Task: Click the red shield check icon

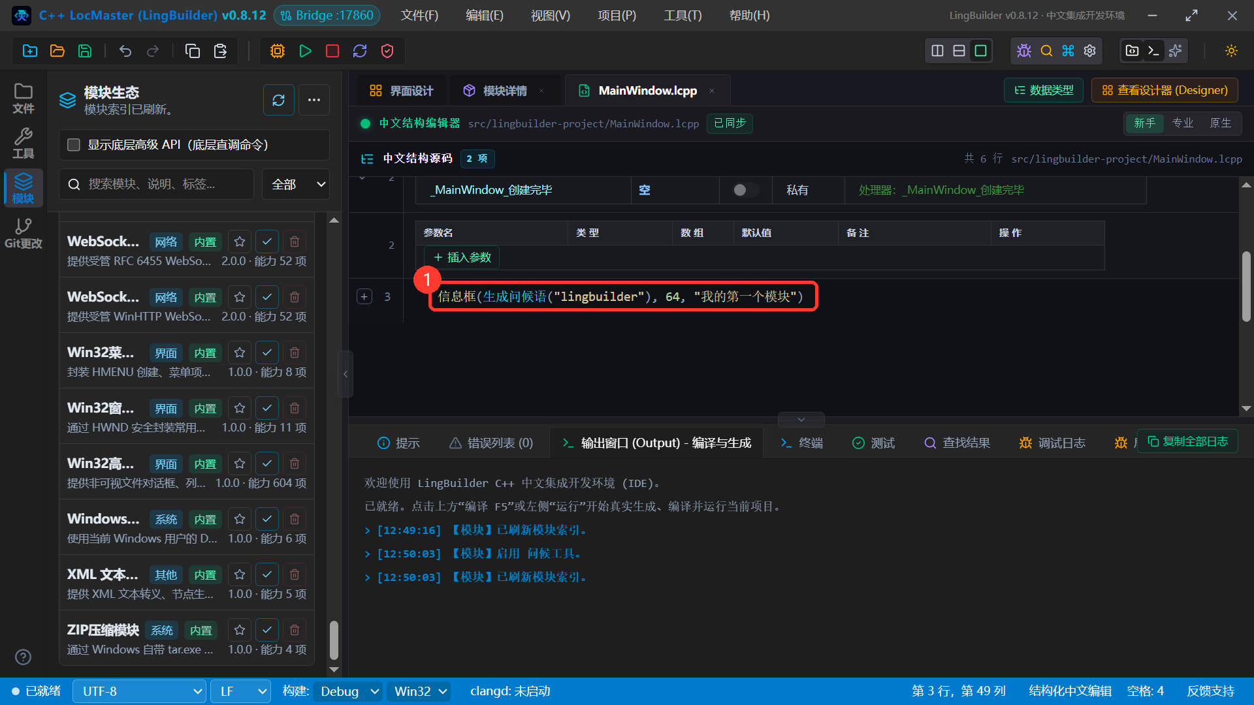Action: click(387, 51)
